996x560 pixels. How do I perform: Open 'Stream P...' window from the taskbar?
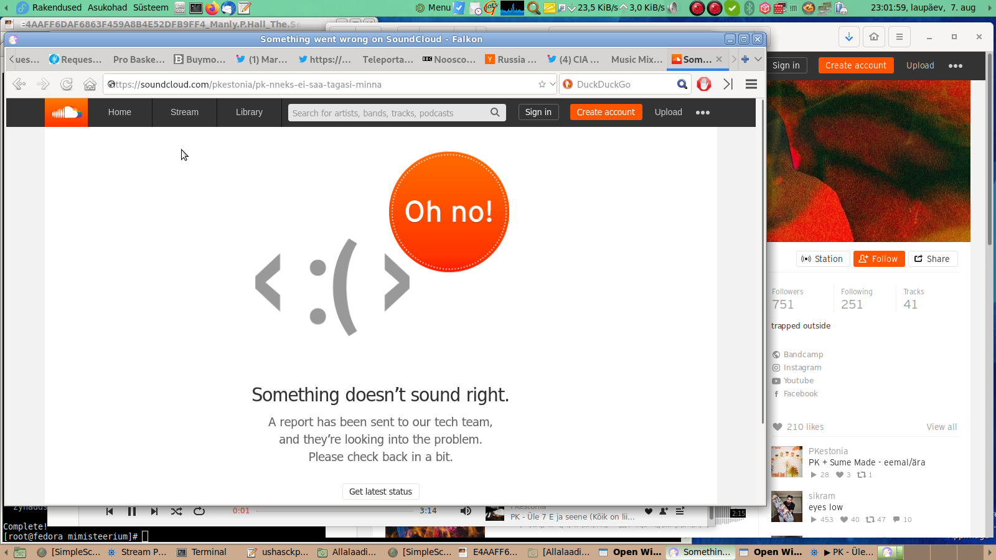tap(137, 552)
